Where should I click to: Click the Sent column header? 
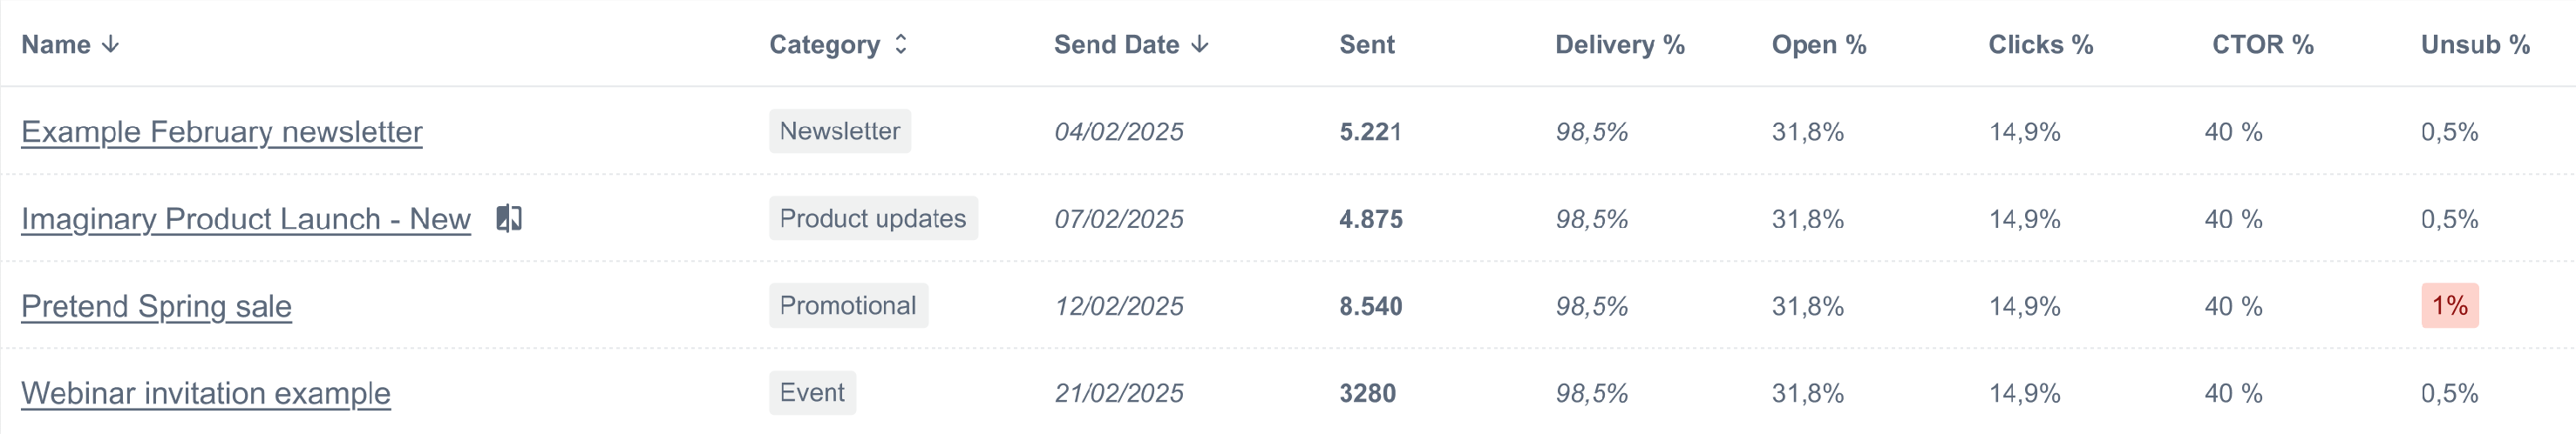(1367, 45)
